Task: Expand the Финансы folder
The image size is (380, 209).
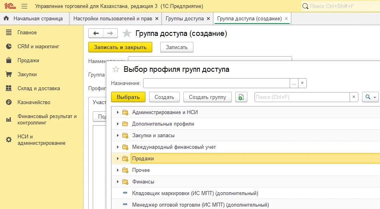Action: click(x=118, y=181)
